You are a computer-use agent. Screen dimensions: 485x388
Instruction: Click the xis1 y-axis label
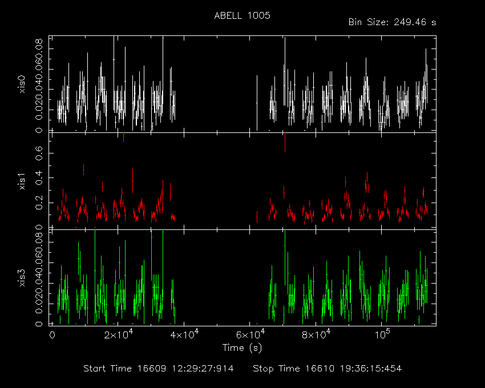point(22,181)
